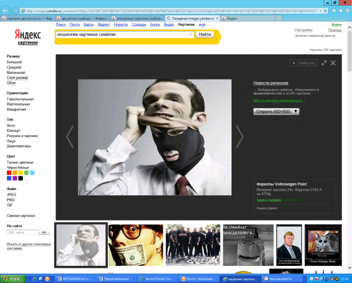
Task: Open the Почта service link
Action: [x=74, y=25]
